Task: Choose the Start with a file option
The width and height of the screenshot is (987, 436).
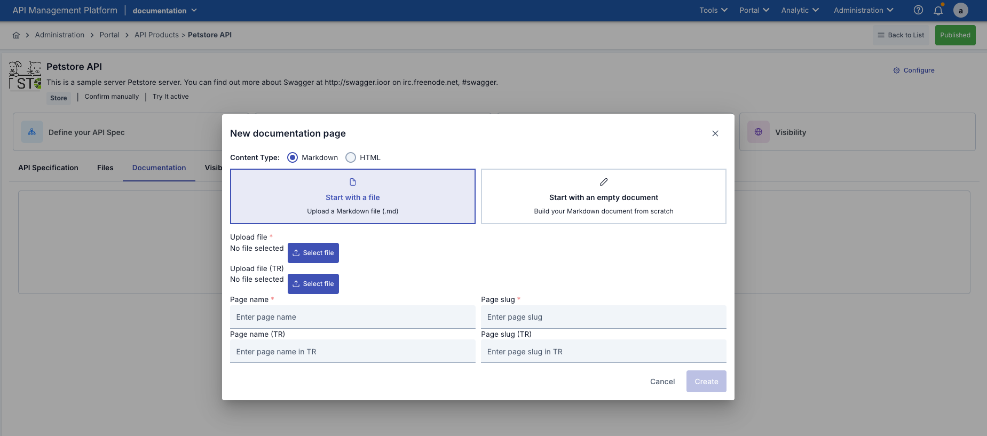Action: click(352, 196)
